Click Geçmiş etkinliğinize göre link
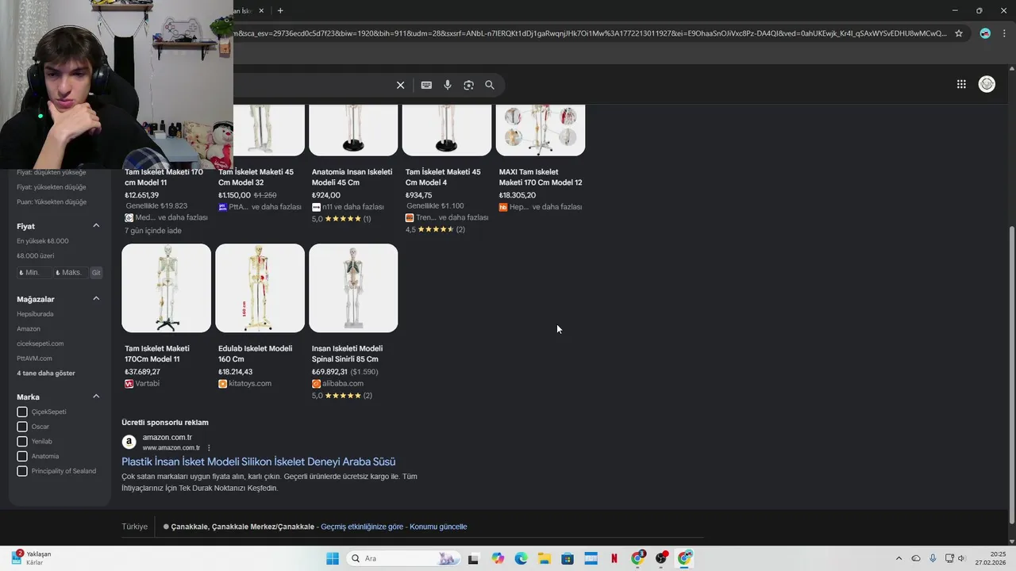 (x=362, y=527)
